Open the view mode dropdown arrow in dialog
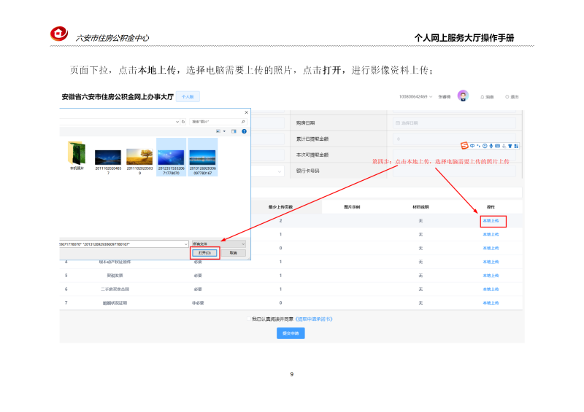This screenshot has height=412, width=584. point(224,131)
